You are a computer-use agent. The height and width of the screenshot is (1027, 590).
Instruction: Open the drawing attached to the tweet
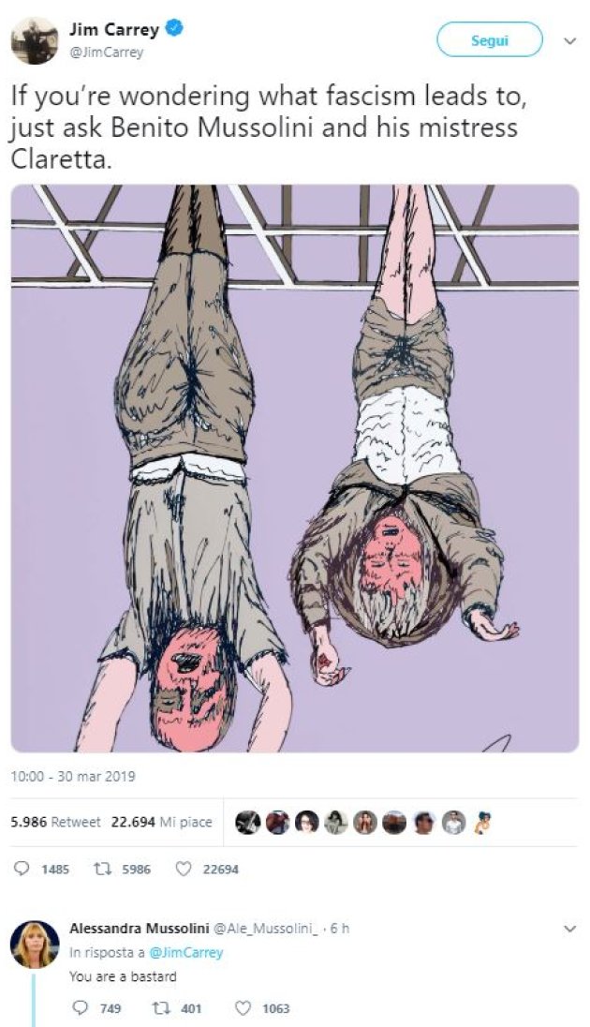295,469
